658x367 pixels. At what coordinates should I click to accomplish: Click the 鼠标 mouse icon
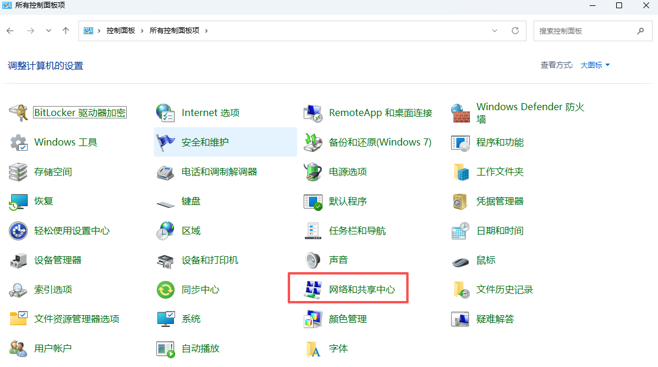(460, 260)
